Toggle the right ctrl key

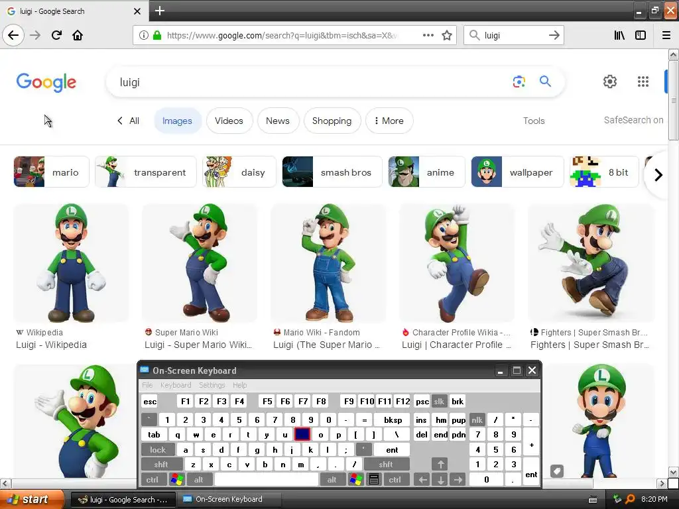(395, 480)
